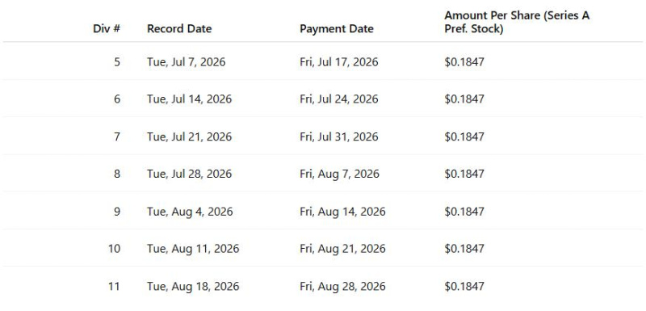Click the Div # column header

(x=107, y=29)
